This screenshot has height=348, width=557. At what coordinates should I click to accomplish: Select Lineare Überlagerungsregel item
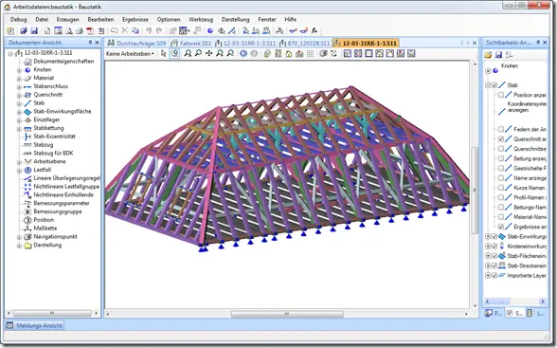click(x=66, y=178)
